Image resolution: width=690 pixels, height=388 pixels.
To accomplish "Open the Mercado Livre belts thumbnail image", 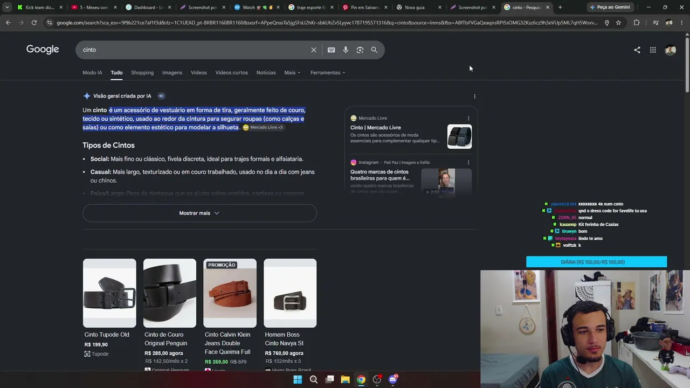I will [459, 136].
